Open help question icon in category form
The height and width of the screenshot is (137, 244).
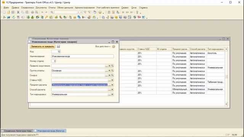point(114,46)
